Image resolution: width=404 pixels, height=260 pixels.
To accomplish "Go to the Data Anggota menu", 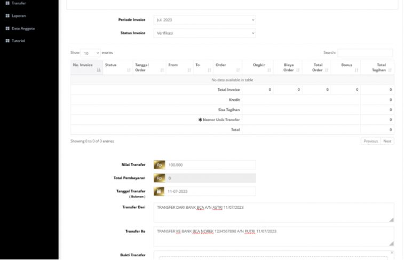I will [x=23, y=28].
